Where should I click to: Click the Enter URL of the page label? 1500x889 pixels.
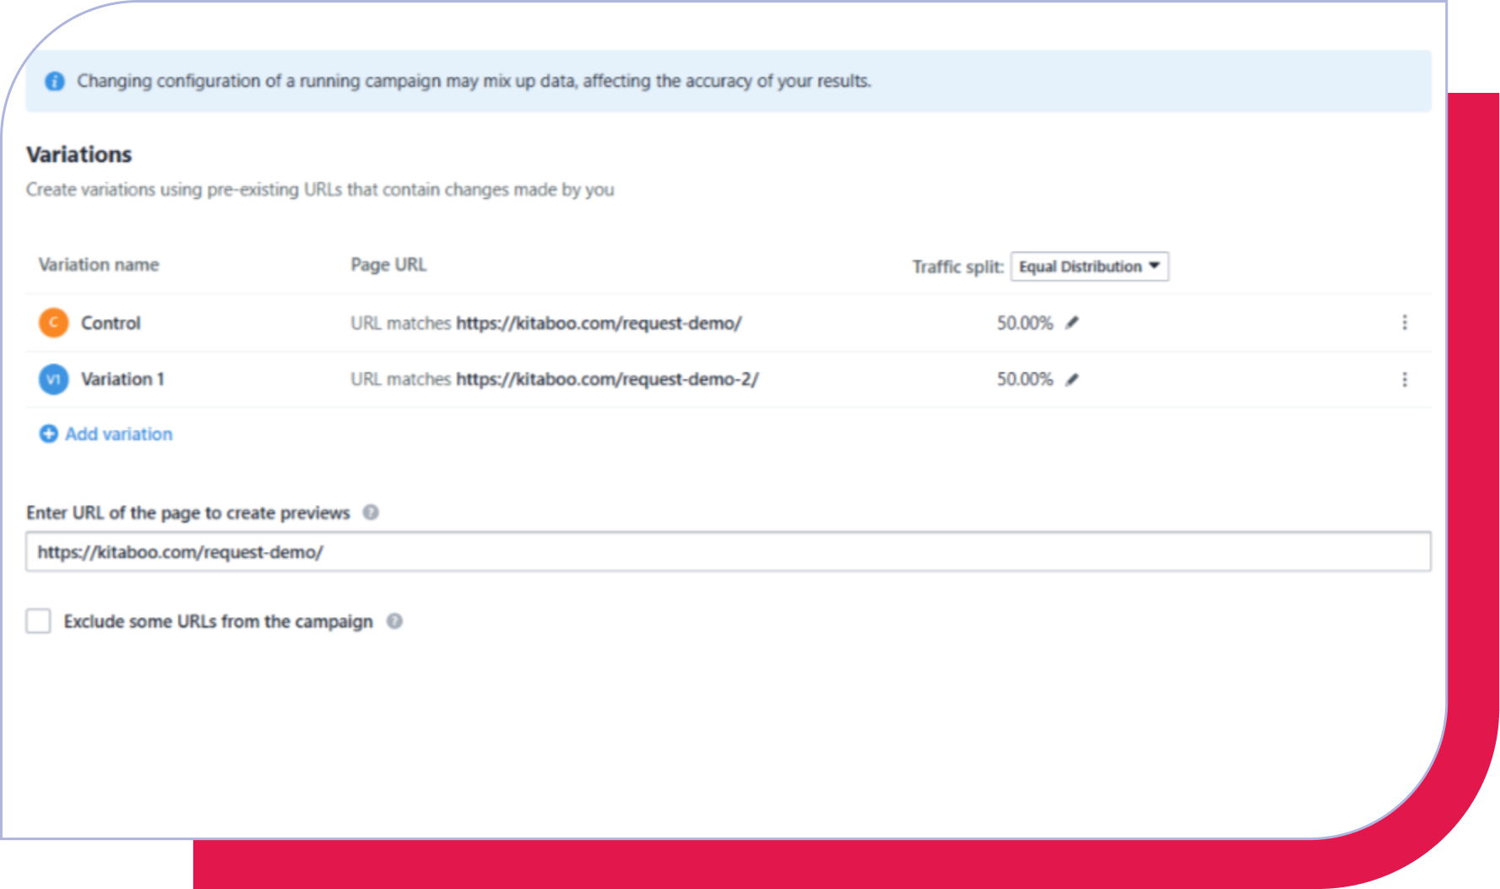187,512
